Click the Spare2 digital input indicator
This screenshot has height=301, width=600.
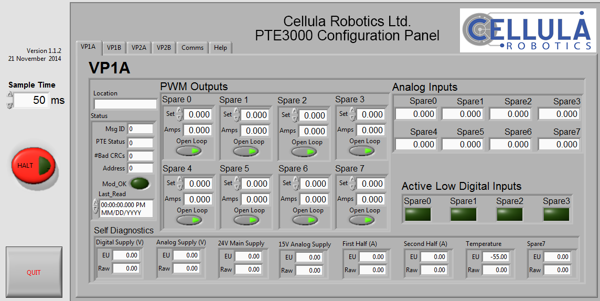pyautogui.click(x=510, y=214)
